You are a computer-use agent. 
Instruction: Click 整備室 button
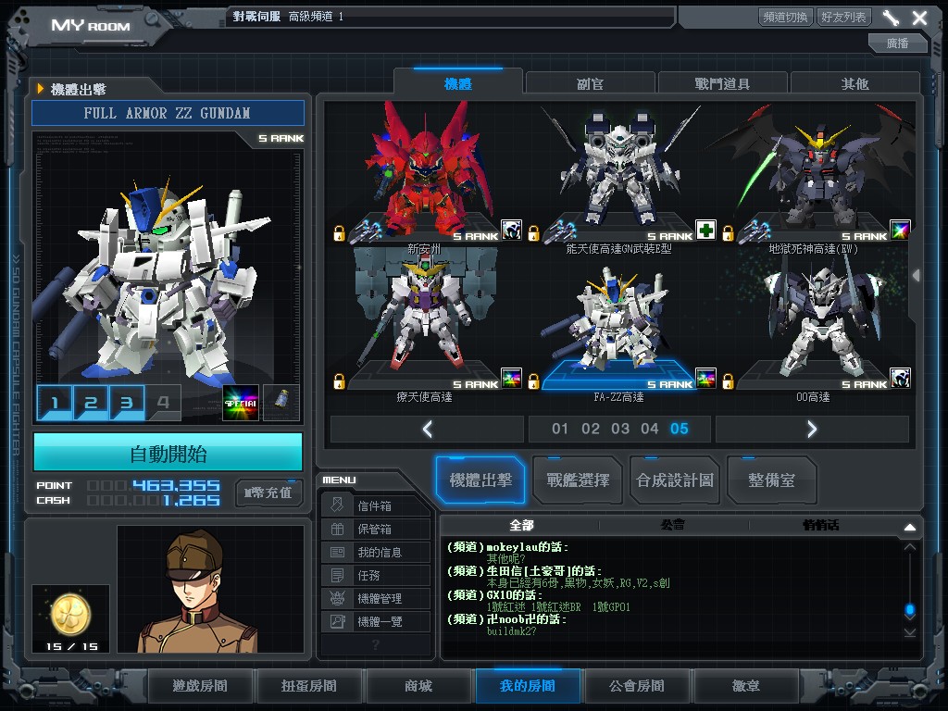pos(771,480)
